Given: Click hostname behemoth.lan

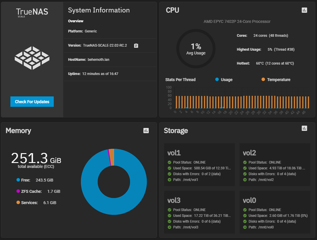Looking at the screenshot, I should (x=99, y=60).
